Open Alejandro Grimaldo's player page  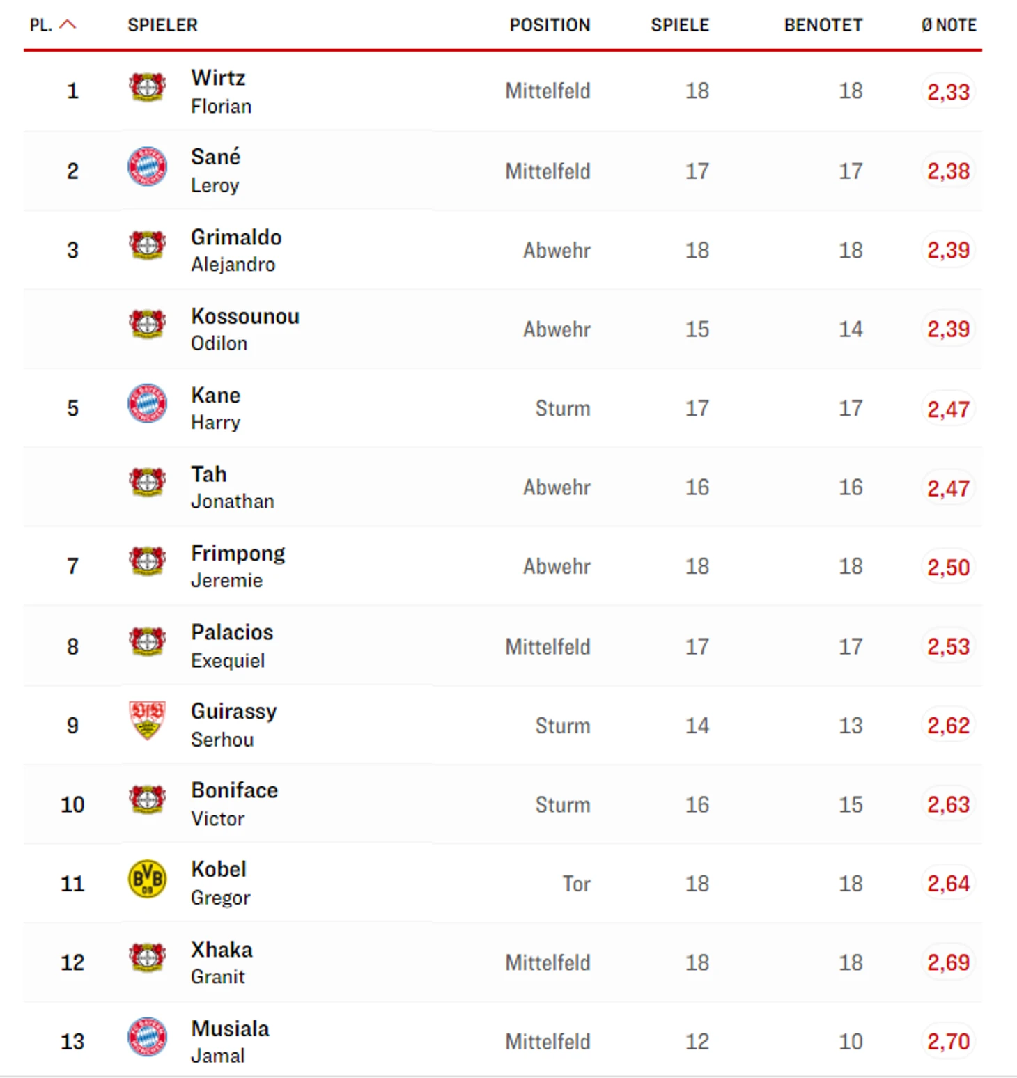point(236,250)
